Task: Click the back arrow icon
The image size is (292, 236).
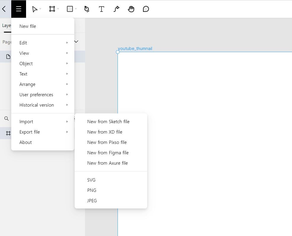Action: pyautogui.click(x=4, y=9)
